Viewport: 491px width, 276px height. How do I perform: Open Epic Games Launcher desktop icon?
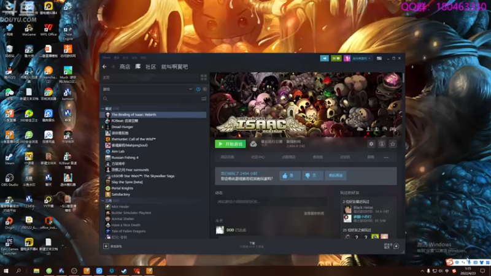point(9,247)
